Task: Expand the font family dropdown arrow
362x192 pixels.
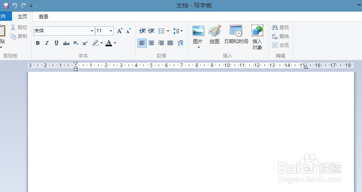Action: [92, 31]
